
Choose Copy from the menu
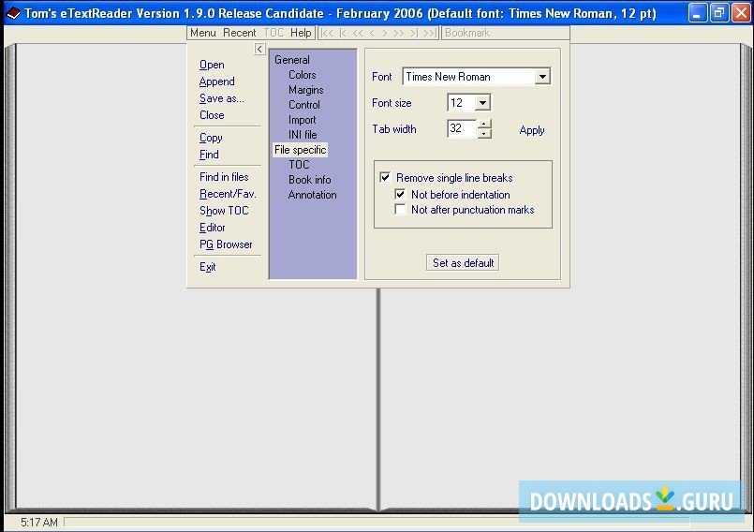[x=211, y=138]
